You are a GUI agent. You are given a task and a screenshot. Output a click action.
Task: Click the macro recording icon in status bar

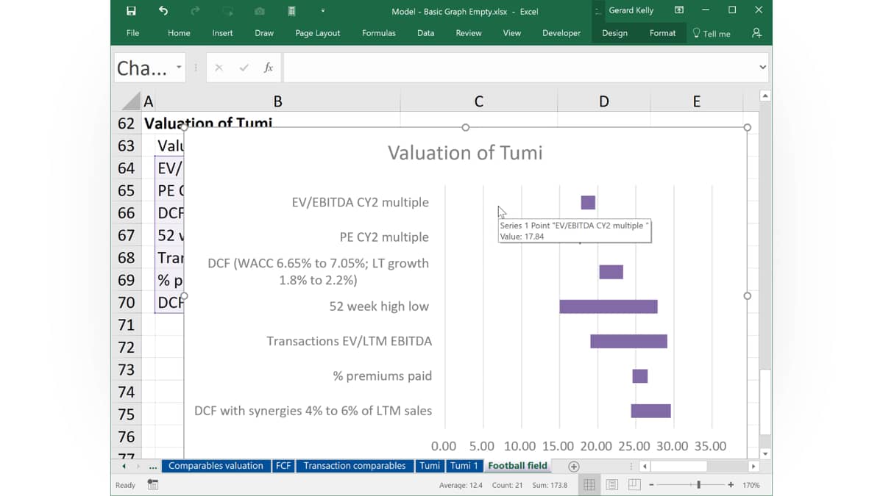[153, 485]
